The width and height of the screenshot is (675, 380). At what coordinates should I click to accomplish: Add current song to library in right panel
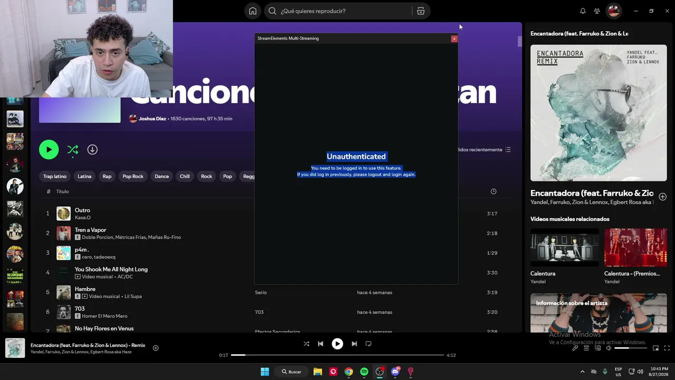tap(663, 197)
